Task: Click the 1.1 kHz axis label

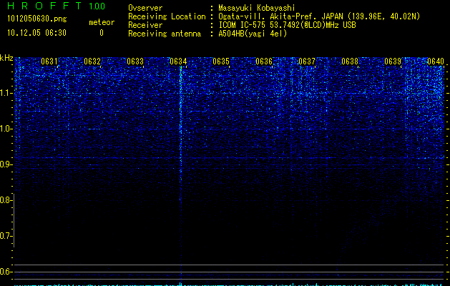Action: coord(6,93)
